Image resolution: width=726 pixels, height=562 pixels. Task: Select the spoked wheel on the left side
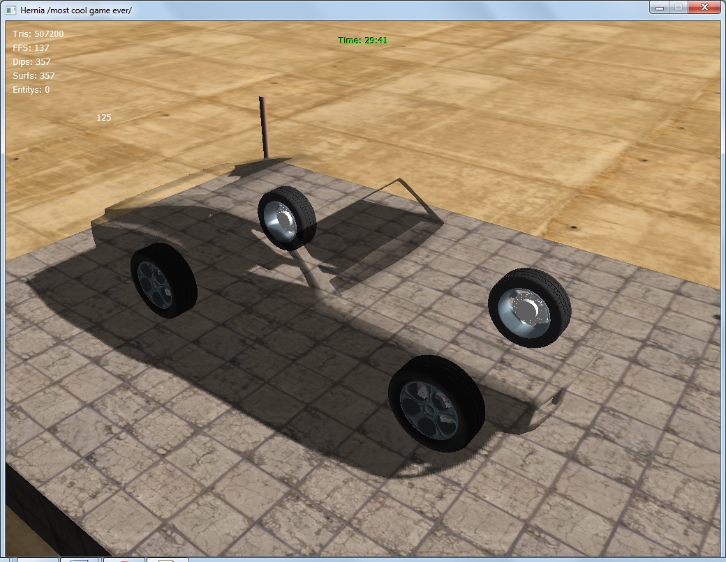(x=164, y=281)
